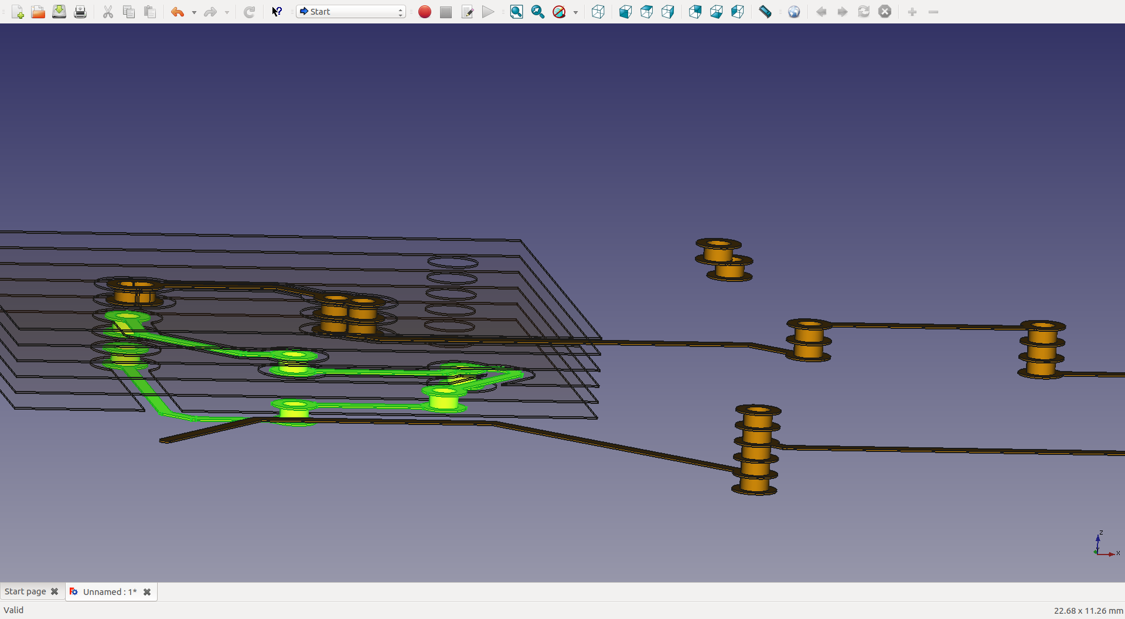Viewport: 1125px width, 619px height.
Task: Fit selection in the view
Action: pyautogui.click(x=537, y=12)
